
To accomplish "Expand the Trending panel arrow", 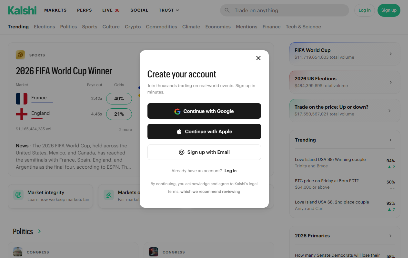I will pos(390,140).
